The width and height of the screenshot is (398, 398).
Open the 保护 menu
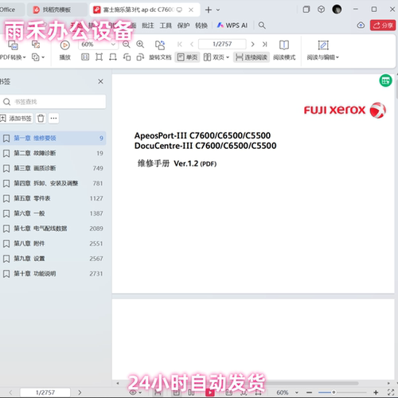pos(183,25)
